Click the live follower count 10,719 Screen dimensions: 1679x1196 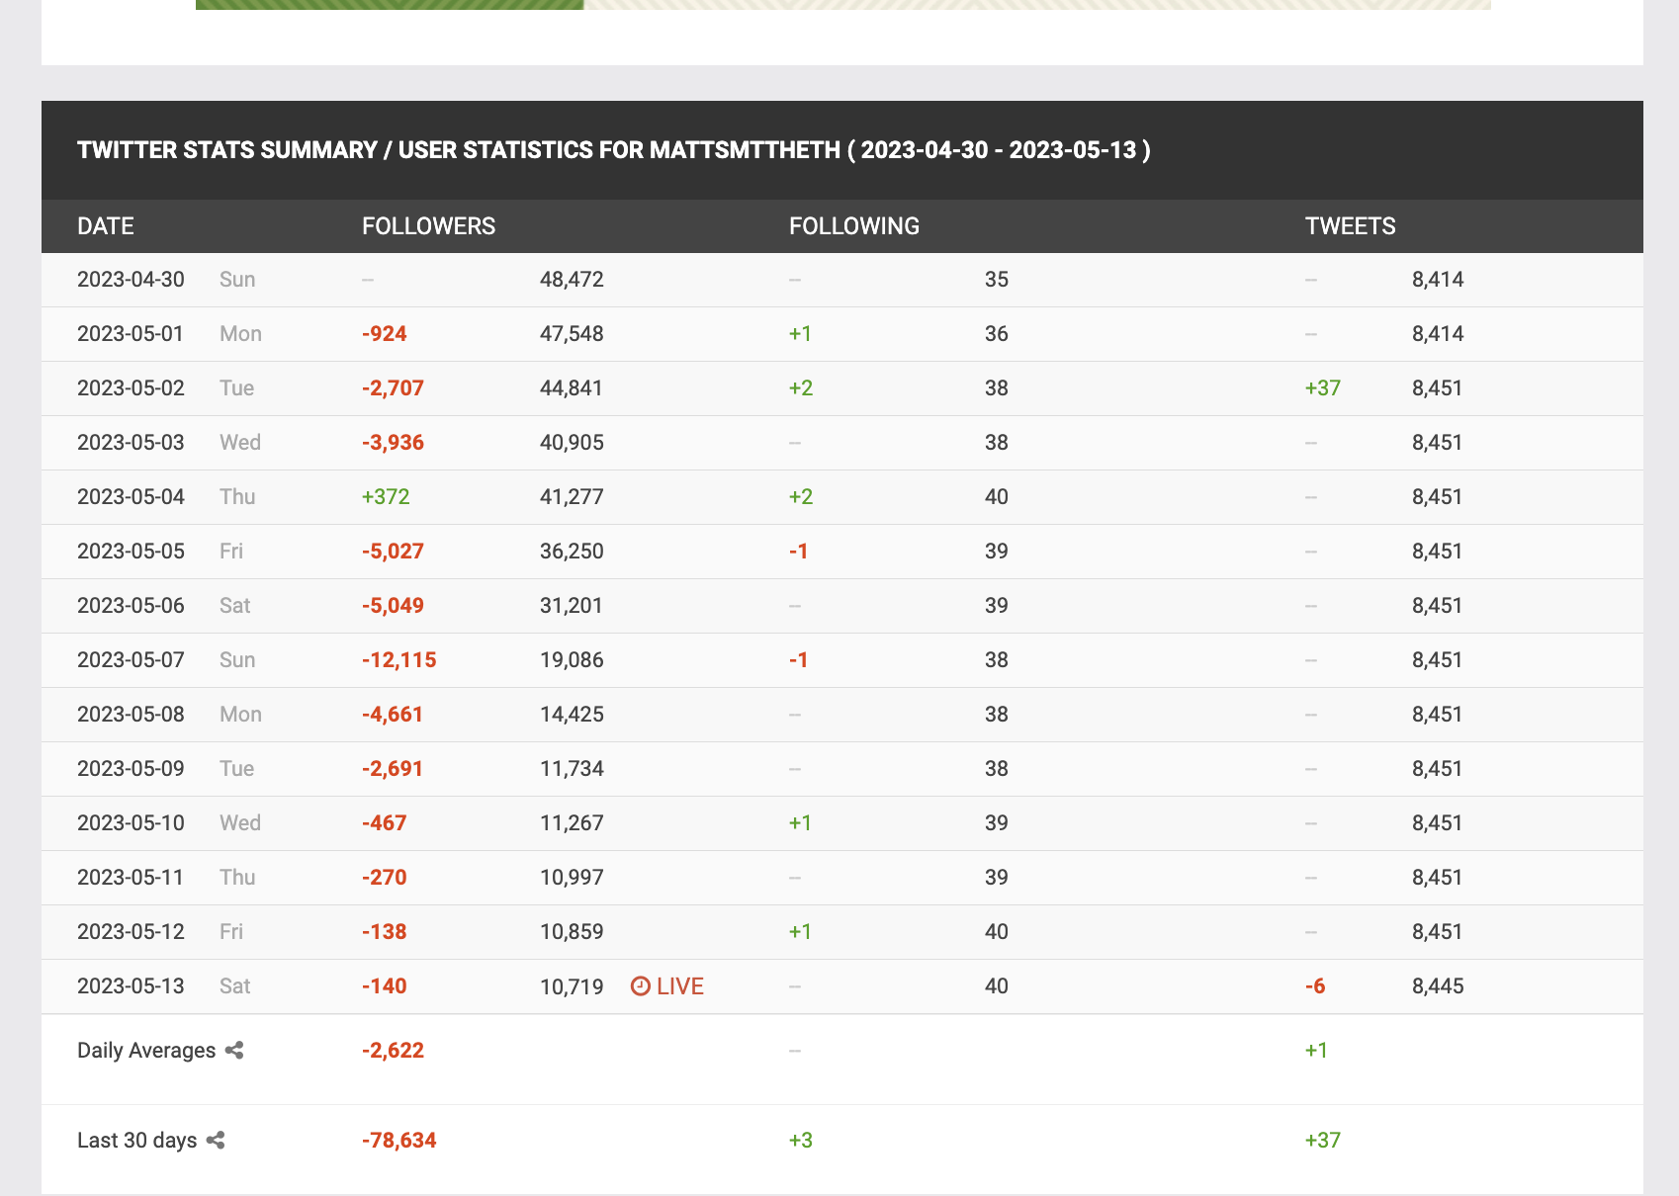(572, 986)
